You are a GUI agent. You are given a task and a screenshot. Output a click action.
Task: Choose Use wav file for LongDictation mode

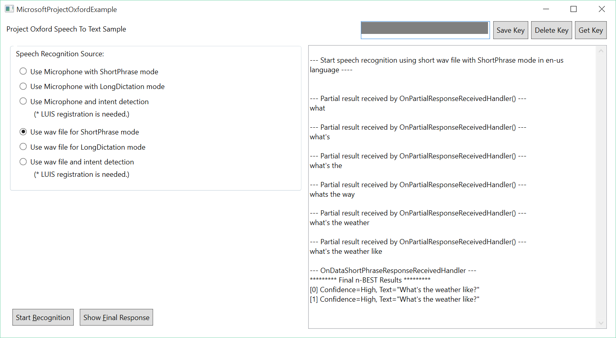click(83, 147)
